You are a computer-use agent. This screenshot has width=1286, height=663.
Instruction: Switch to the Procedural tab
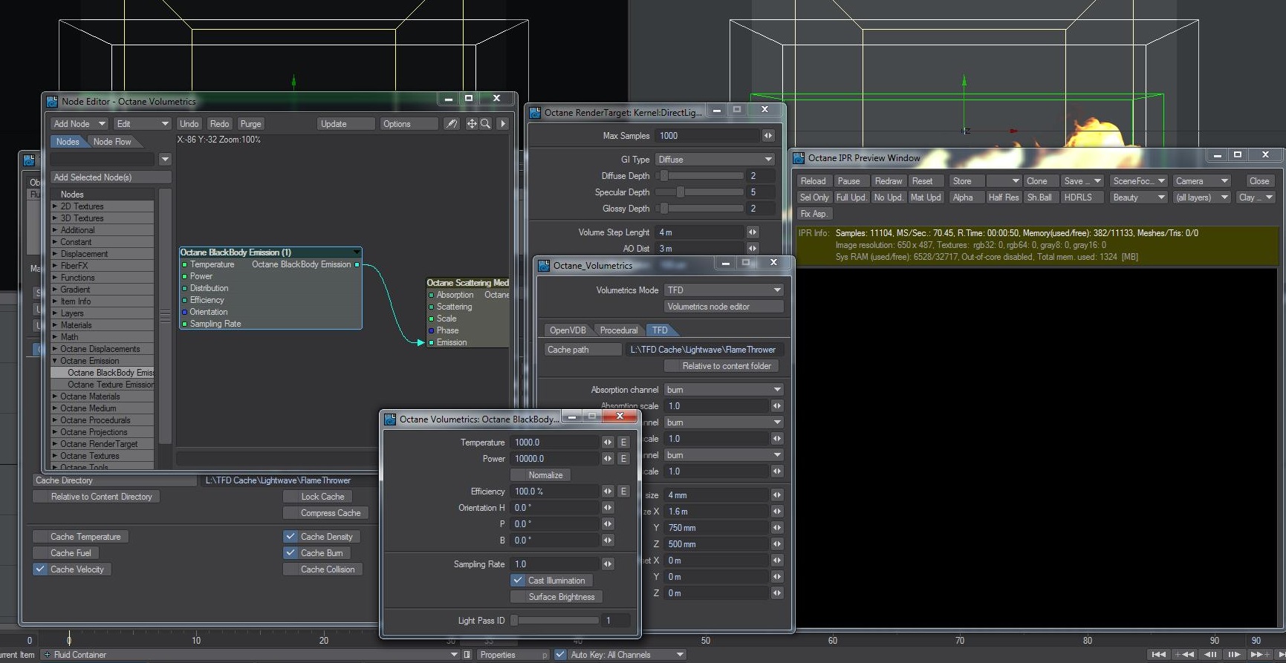[x=619, y=330]
